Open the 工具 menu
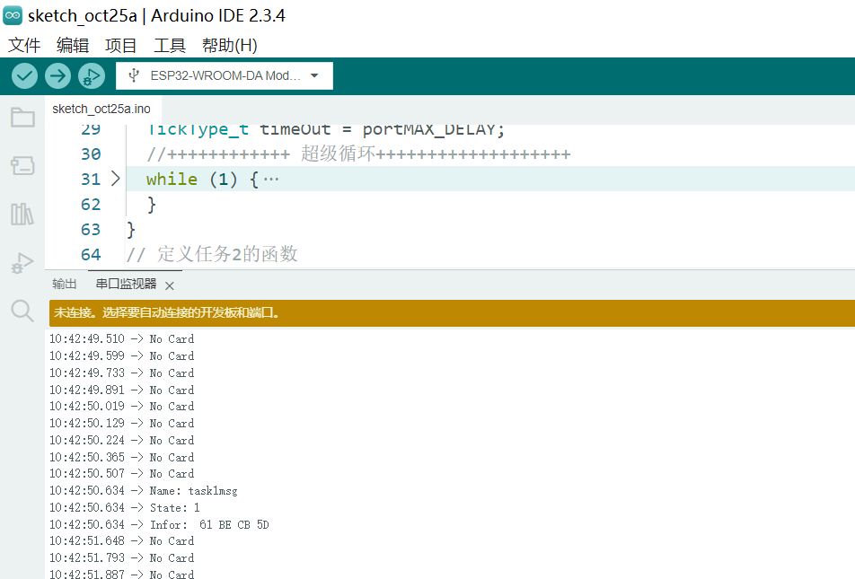The image size is (855, 579). point(170,45)
